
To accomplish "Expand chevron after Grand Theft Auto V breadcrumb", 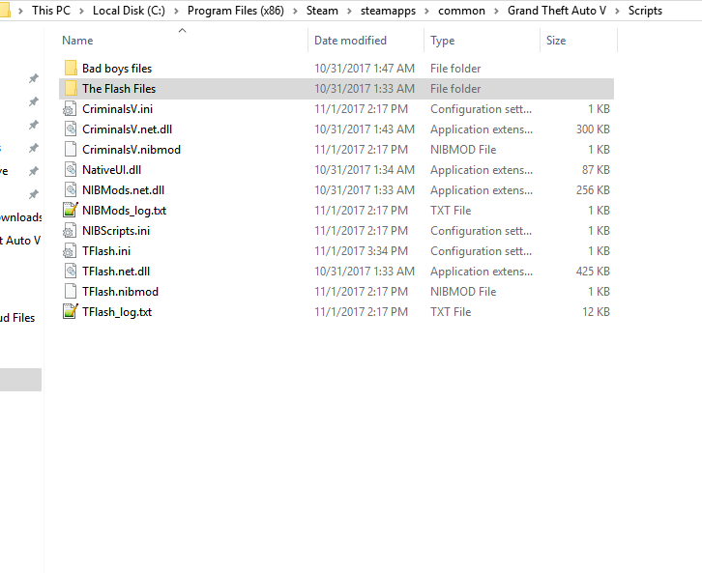I will pyautogui.click(x=617, y=11).
